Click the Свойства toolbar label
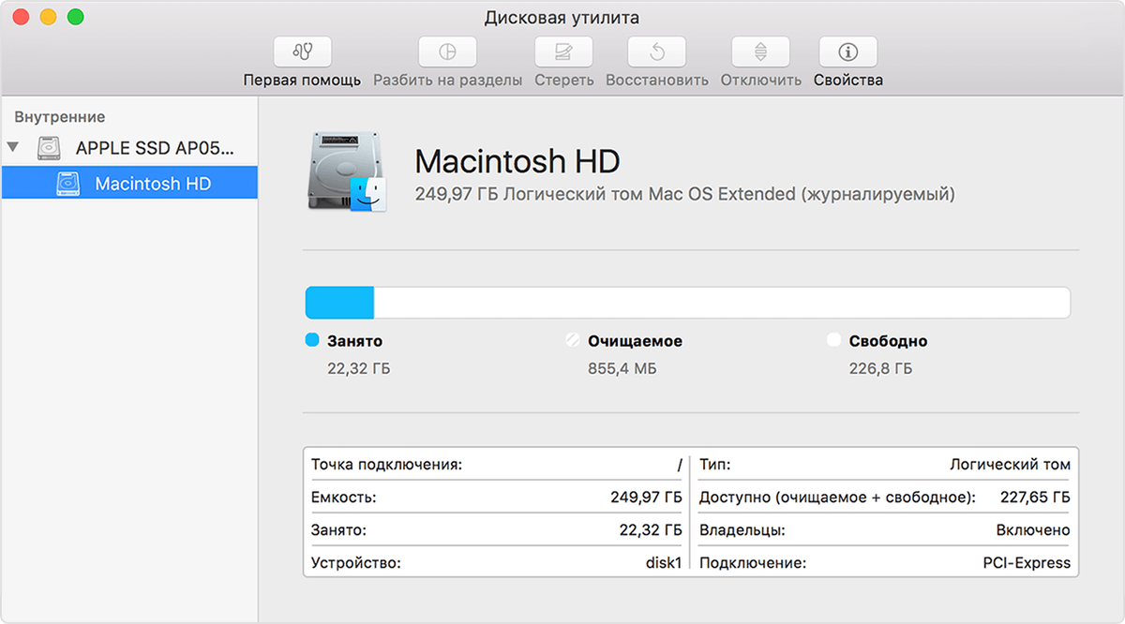 tap(848, 81)
